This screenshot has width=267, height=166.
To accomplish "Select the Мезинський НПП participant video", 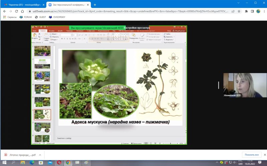I will pos(245,85).
